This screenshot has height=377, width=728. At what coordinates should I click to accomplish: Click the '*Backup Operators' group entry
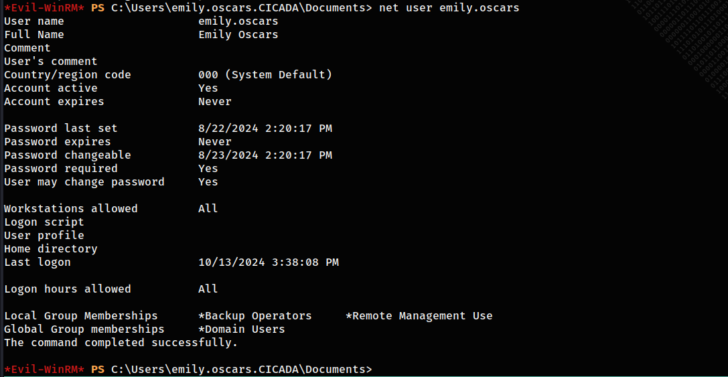[255, 316]
